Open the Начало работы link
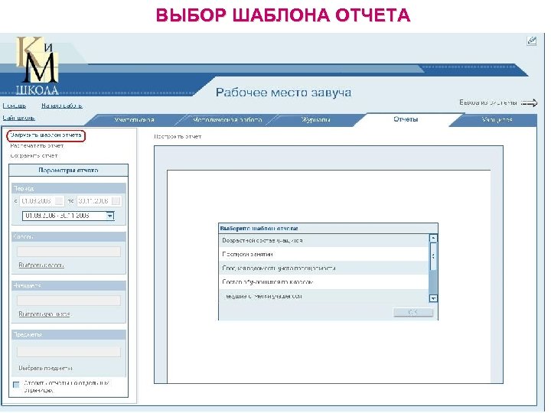Image resolution: width=551 pixels, height=413 pixels. (62, 106)
